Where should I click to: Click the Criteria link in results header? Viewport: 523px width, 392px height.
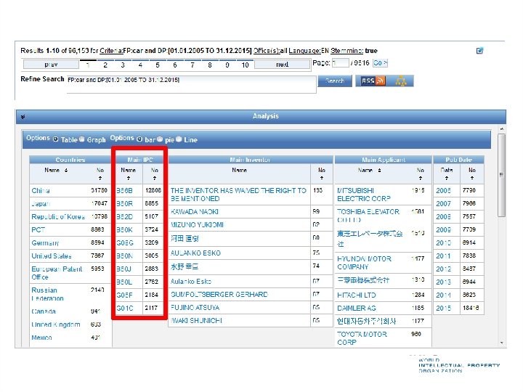click(111, 51)
